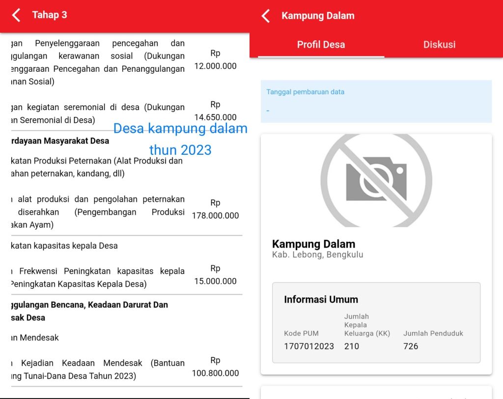Select the Kode PUM value 1707012023
This screenshot has width=503, height=399.
coord(308,346)
